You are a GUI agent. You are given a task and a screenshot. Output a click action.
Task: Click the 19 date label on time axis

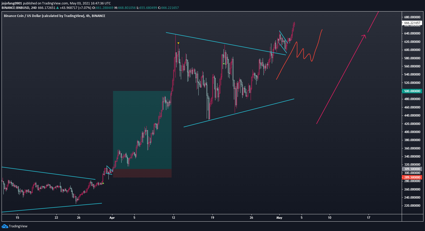pos(212,218)
